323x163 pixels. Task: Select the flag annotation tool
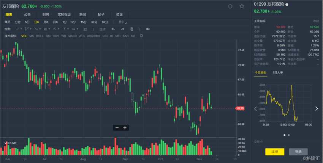[55, 29]
